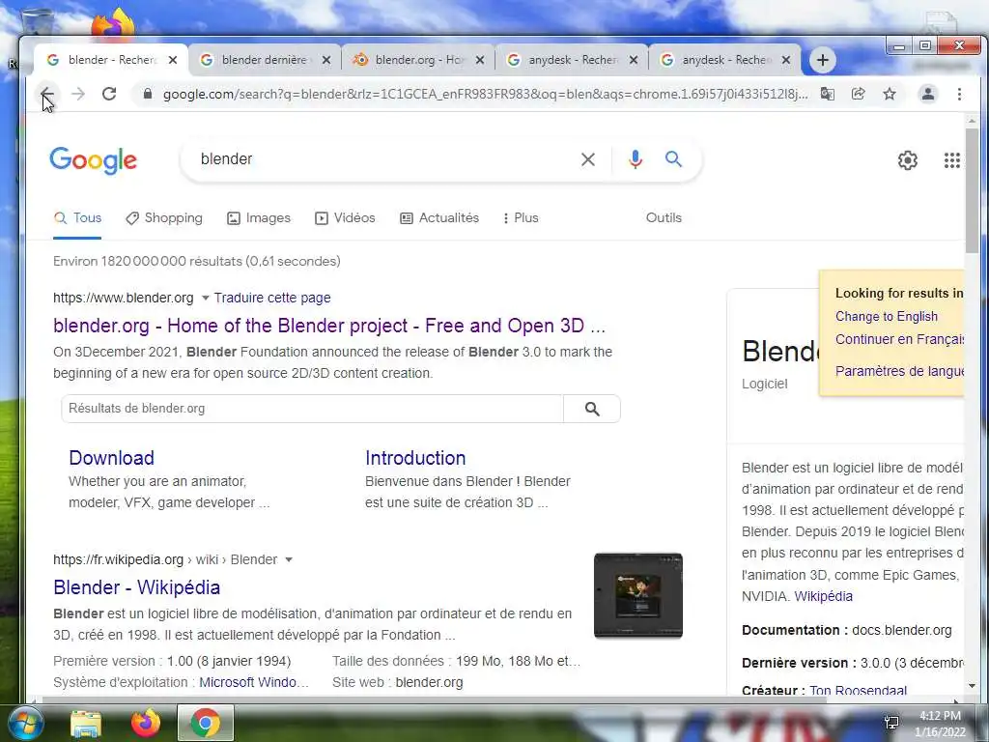
Task: Open the Blender Wikipedia thumbnail image
Action: pyautogui.click(x=637, y=595)
